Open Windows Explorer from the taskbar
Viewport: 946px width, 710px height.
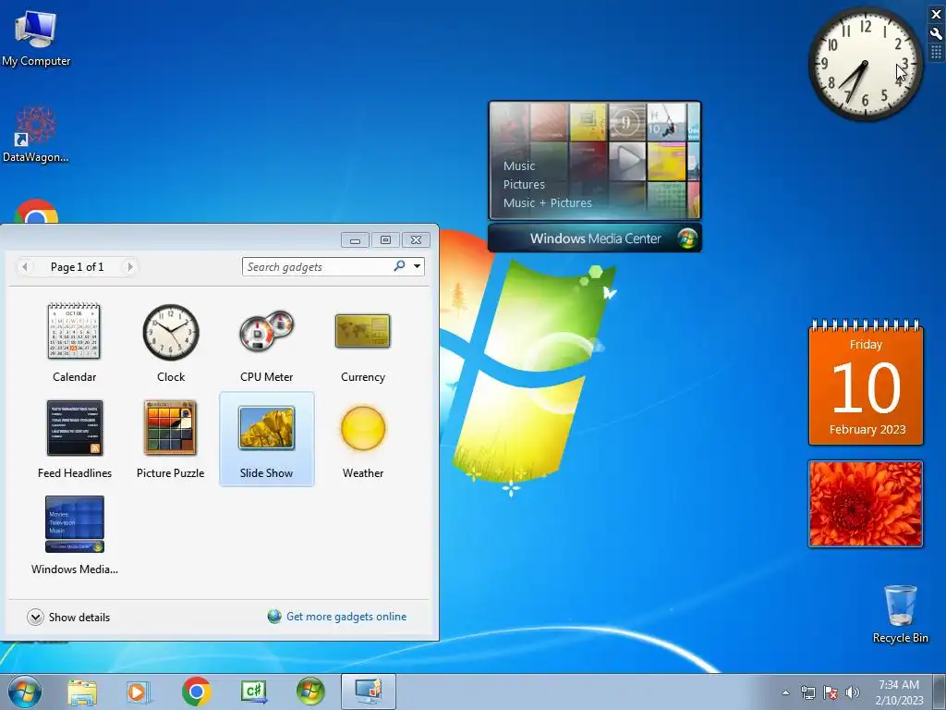[x=82, y=692]
